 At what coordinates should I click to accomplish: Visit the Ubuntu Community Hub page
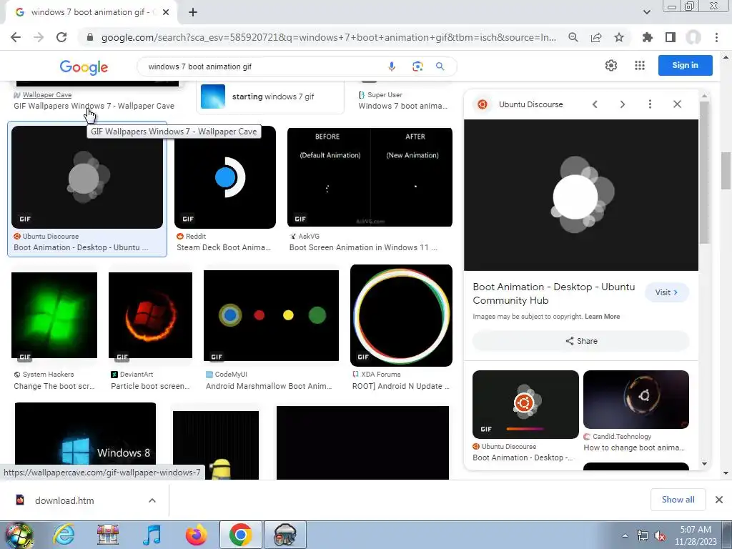667,292
